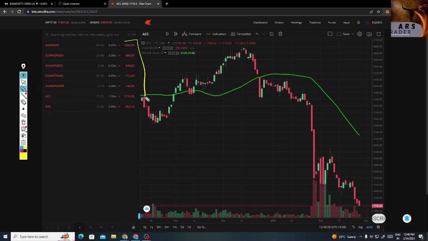Open the Indicators menu

216,34
